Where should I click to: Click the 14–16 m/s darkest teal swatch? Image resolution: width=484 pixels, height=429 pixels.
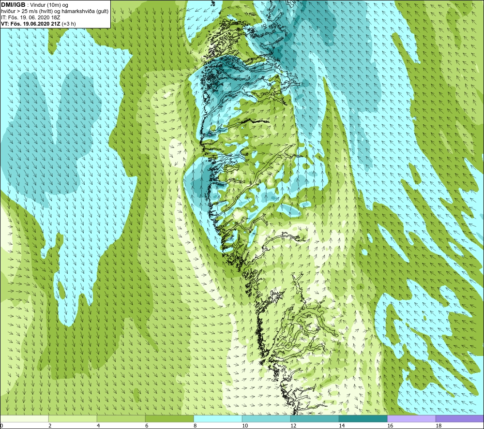click(x=363, y=418)
